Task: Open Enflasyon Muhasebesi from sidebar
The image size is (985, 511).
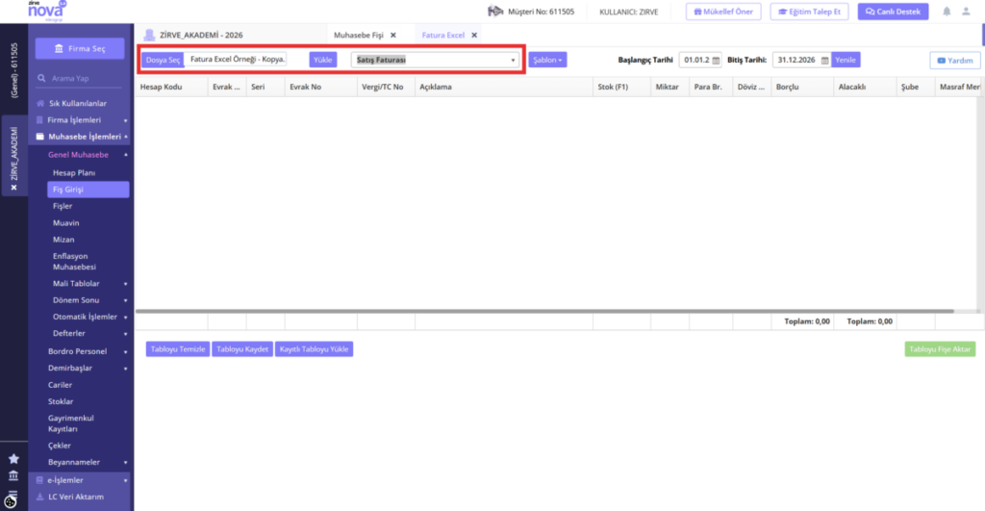Action: point(74,262)
